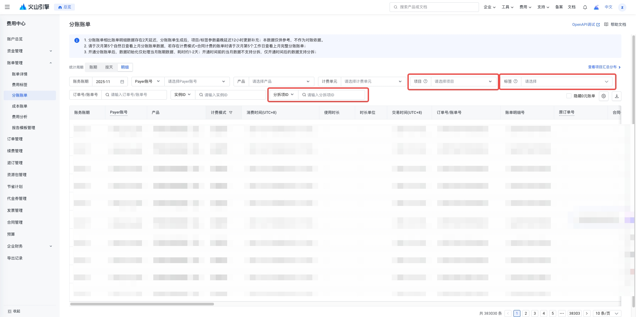636x317 pixels.
Task: Jump to last page 38303
Action: click(x=574, y=313)
